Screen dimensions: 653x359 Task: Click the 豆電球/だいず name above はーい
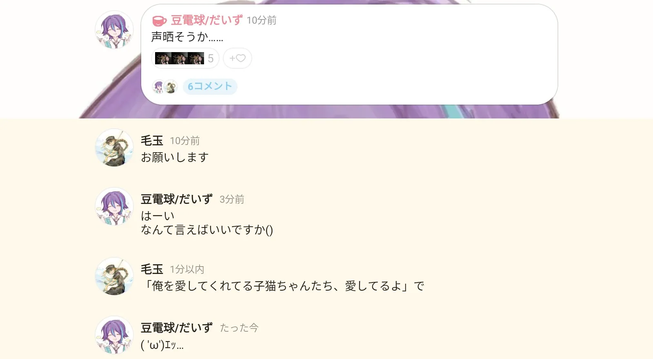[x=177, y=199]
